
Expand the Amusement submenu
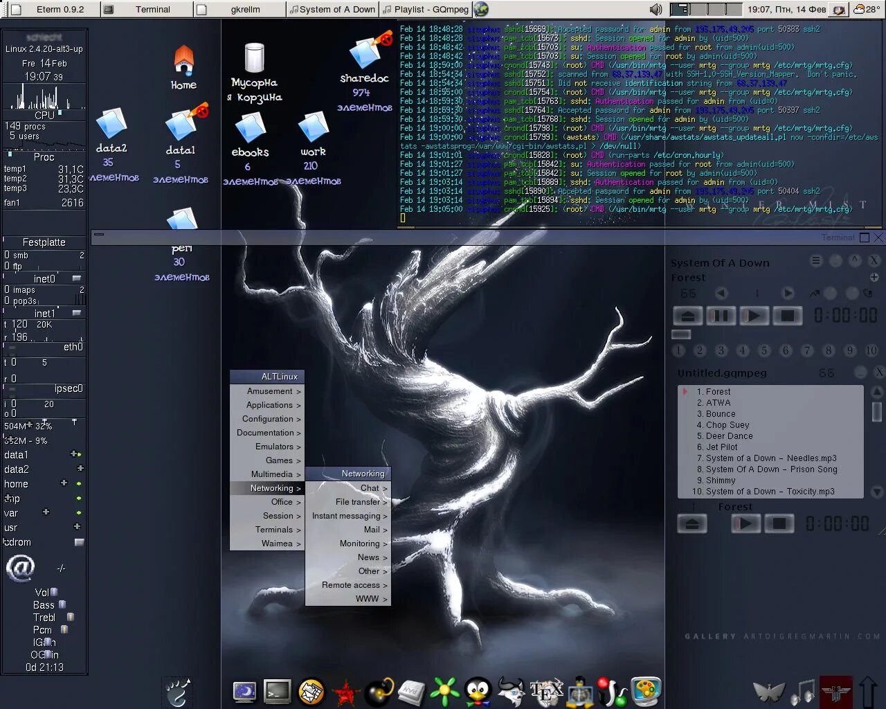pyautogui.click(x=267, y=391)
